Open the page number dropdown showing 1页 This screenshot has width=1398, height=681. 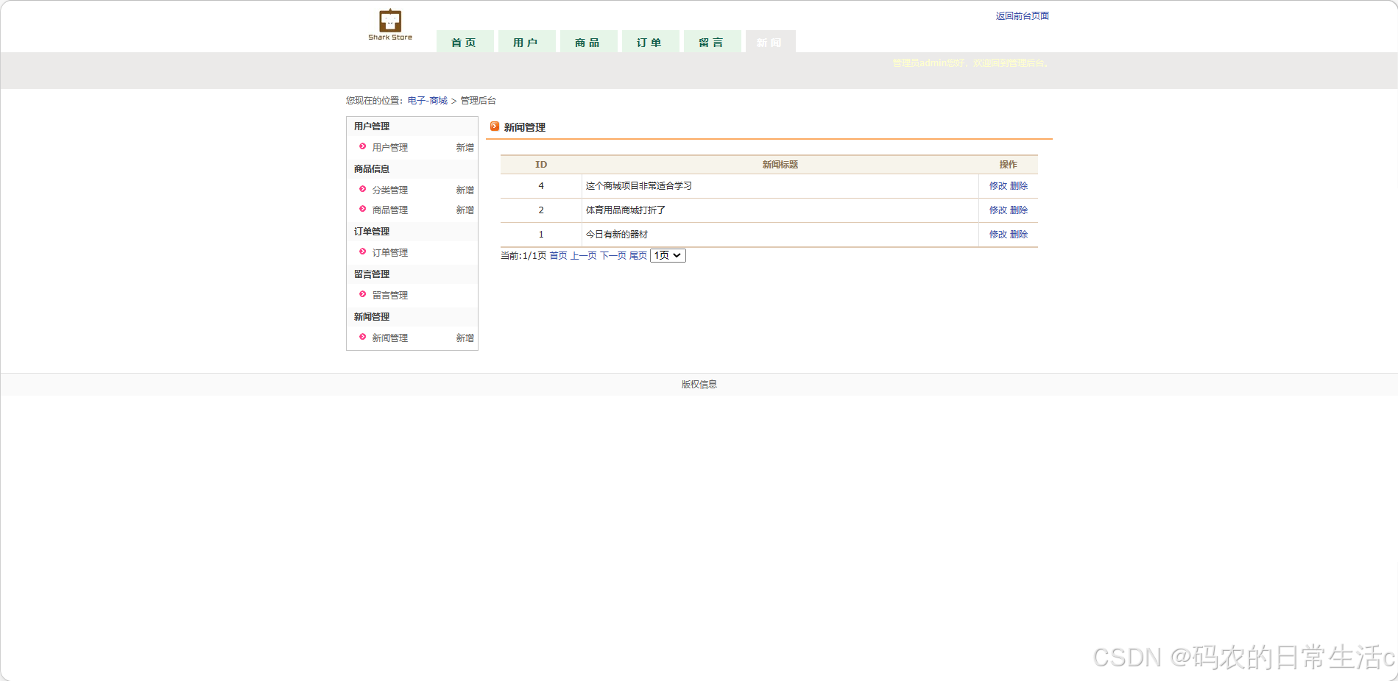coord(667,255)
